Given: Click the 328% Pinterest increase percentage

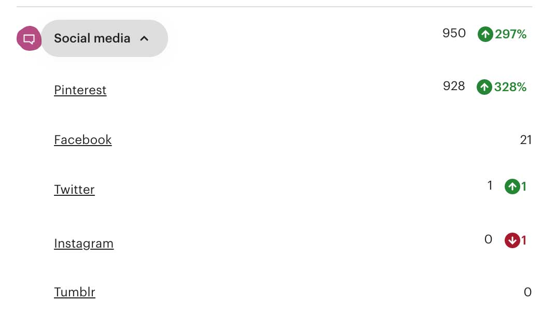Looking at the screenshot, I should [510, 87].
